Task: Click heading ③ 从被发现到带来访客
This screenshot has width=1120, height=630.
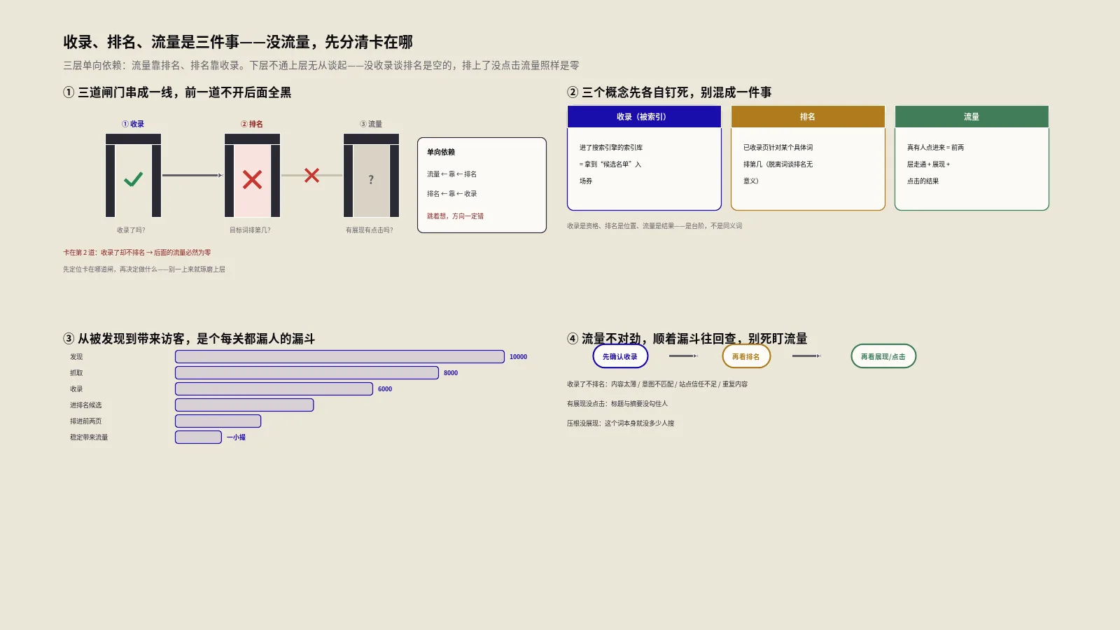Action: coord(189,339)
